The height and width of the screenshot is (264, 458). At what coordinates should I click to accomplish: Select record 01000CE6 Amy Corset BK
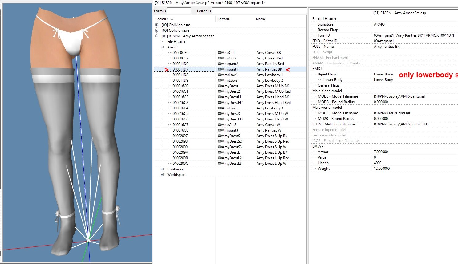(x=230, y=53)
